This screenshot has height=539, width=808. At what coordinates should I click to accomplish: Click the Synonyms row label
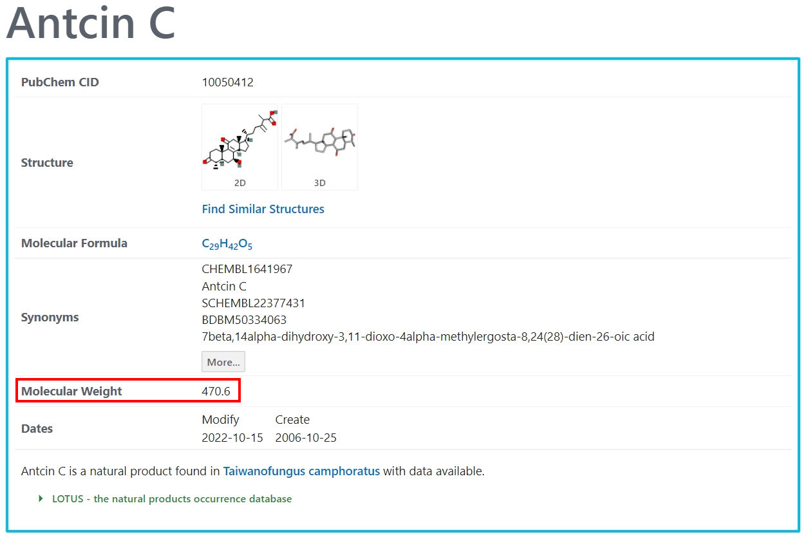click(50, 317)
